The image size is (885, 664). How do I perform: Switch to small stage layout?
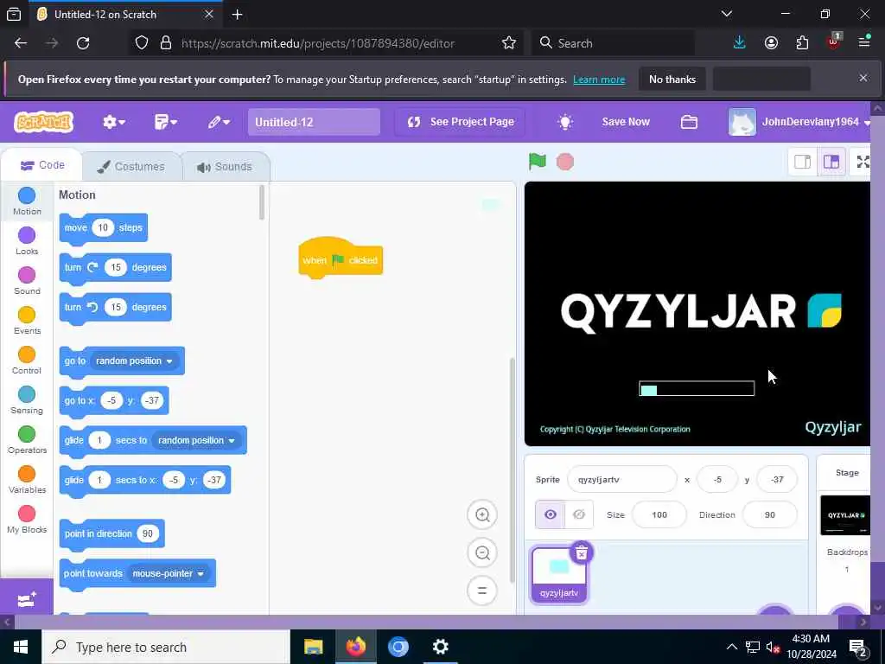(802, 162)
